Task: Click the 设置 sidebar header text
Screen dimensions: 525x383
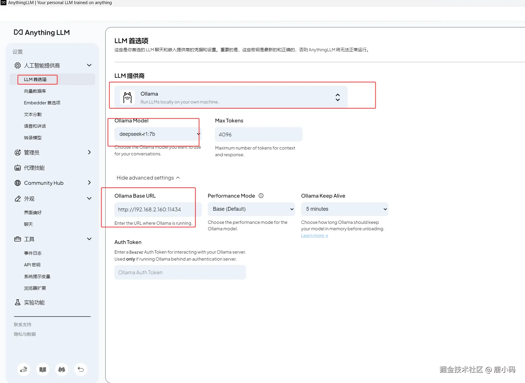Action: [17, 52]
